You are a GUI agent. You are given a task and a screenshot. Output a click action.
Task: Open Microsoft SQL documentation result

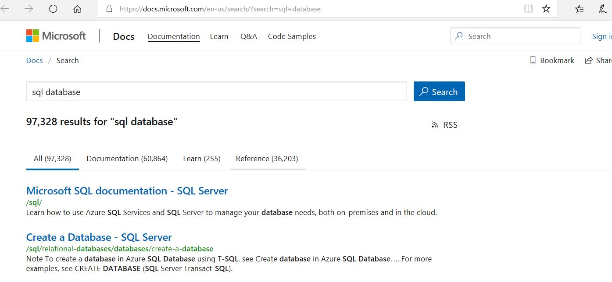click(x=127, y=191)
